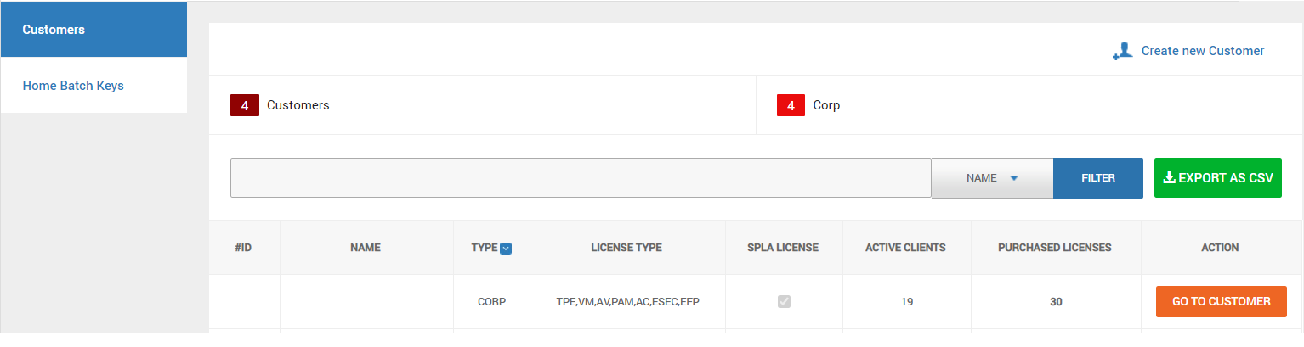The height and width of the screenshot is (347, 1304).
Task: Click the LICENSE TYPE column header
Action: (626, 248)
